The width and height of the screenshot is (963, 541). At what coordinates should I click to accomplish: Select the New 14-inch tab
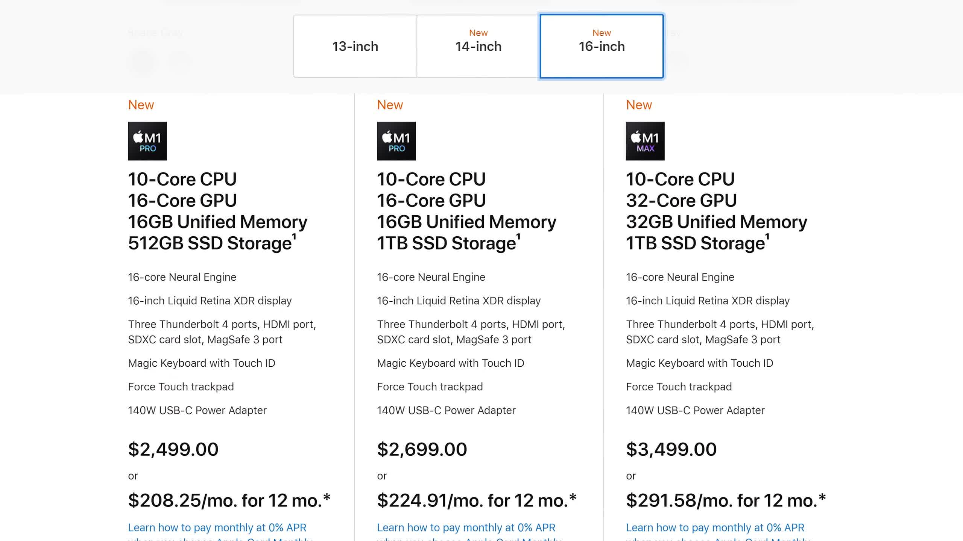tap(478, 46)
